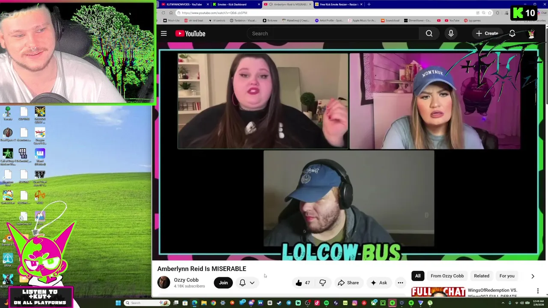The height and width of the screenshot is (308, 548).
Task: Show more chips with right chevron
Action: click(x=533, y=276)
